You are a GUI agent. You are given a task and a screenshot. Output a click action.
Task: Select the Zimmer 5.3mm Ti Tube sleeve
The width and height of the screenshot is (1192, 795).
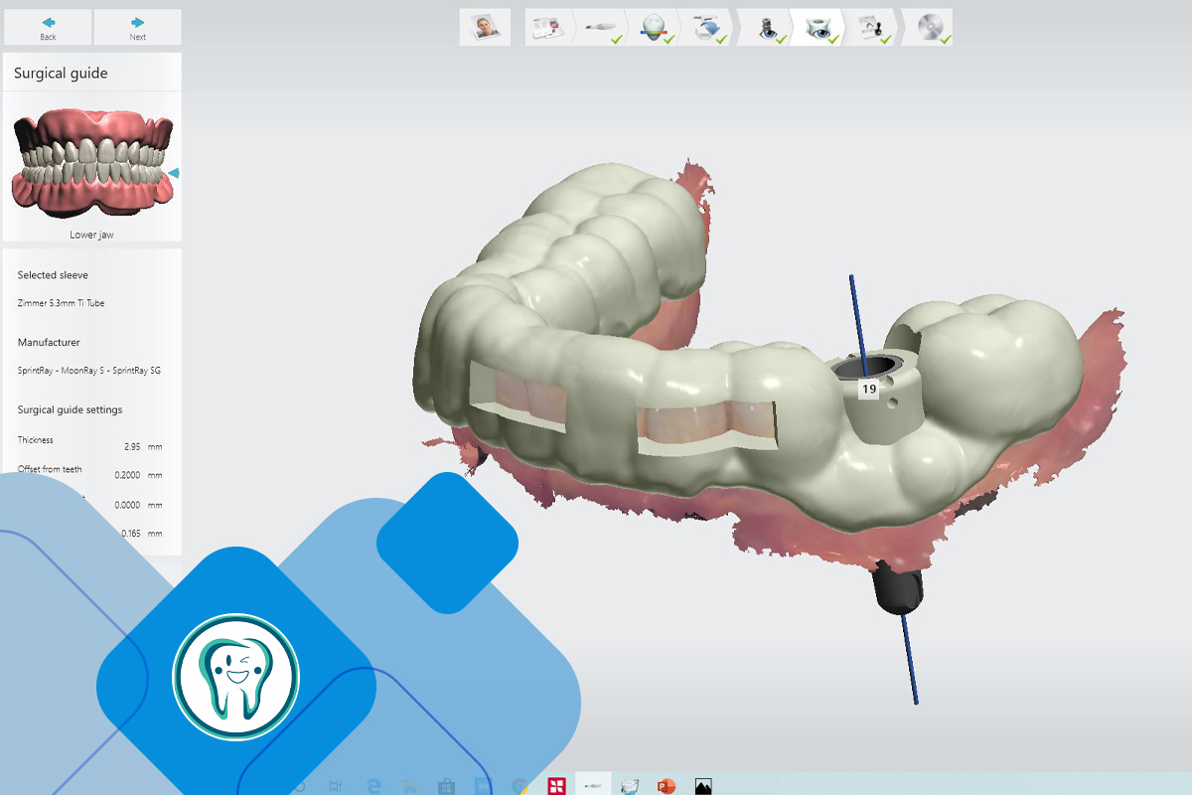(62, 303)
